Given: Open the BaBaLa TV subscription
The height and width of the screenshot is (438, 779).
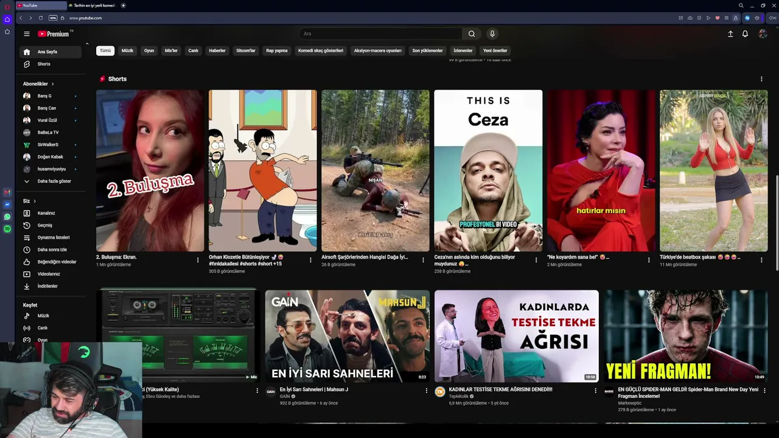Looking at the screenshot, I should (51, 133).
